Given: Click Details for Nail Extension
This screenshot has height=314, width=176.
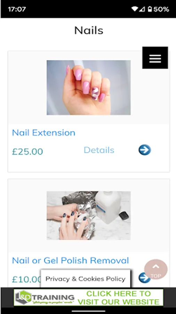Looking at the screenshot, I should [x=99, y=150].
